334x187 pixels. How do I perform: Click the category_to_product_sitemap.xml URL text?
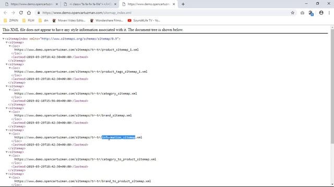[x=85, y=159]
